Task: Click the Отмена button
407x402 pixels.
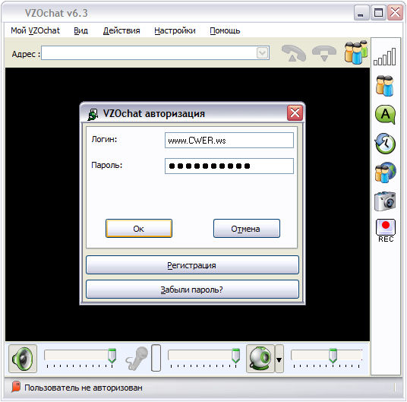Action: 247,229
